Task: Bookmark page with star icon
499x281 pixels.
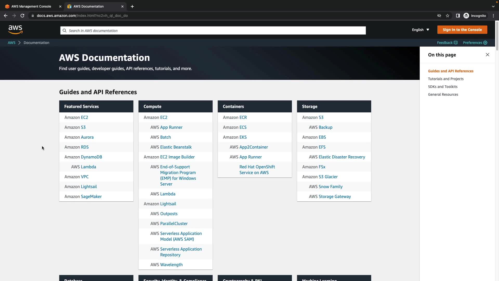Action: coord(447,16)
